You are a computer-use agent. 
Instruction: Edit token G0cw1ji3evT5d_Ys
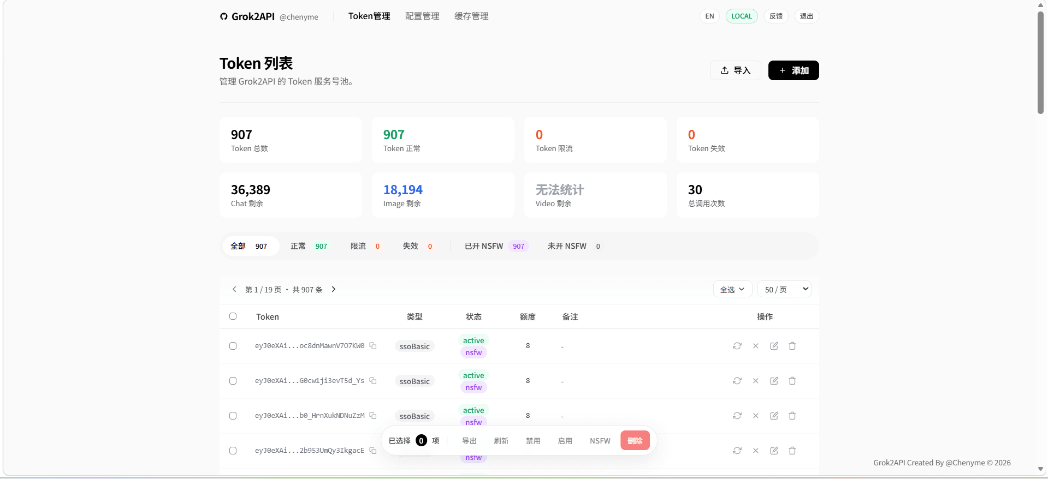774,381
